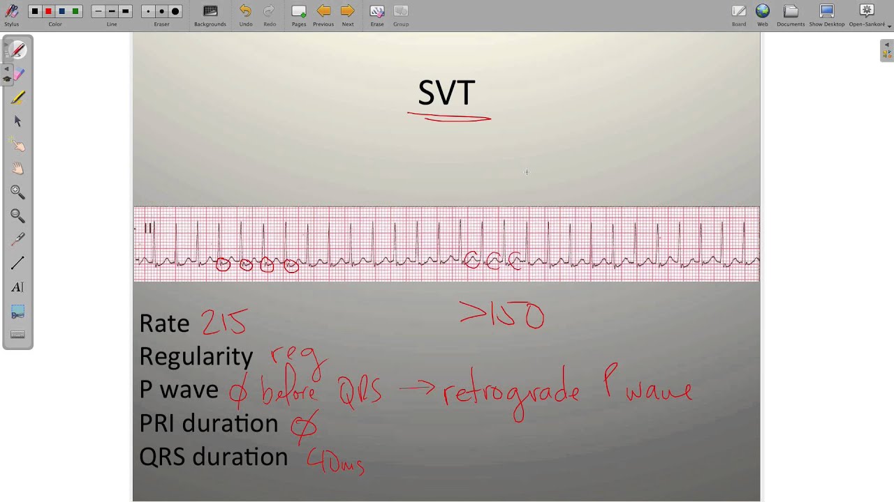This screenshot has width=894, height=502.
Task: Choose the red pen color
Action: tap(48, 11)
